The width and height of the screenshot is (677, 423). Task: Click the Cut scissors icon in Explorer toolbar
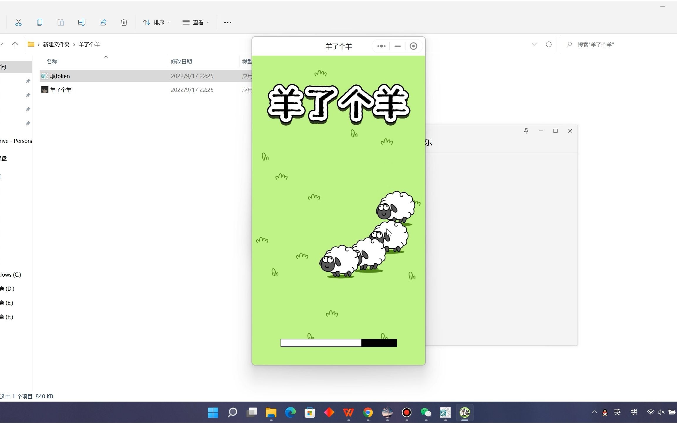[x=18, y=22]
